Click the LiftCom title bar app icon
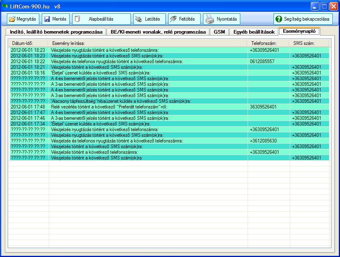340x257 pixels. coord(5,6)
